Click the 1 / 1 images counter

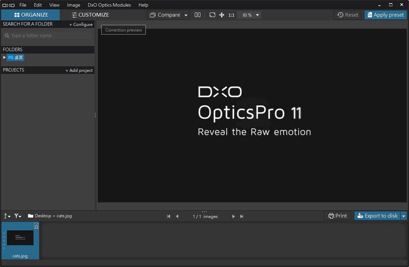pos(205,217)
